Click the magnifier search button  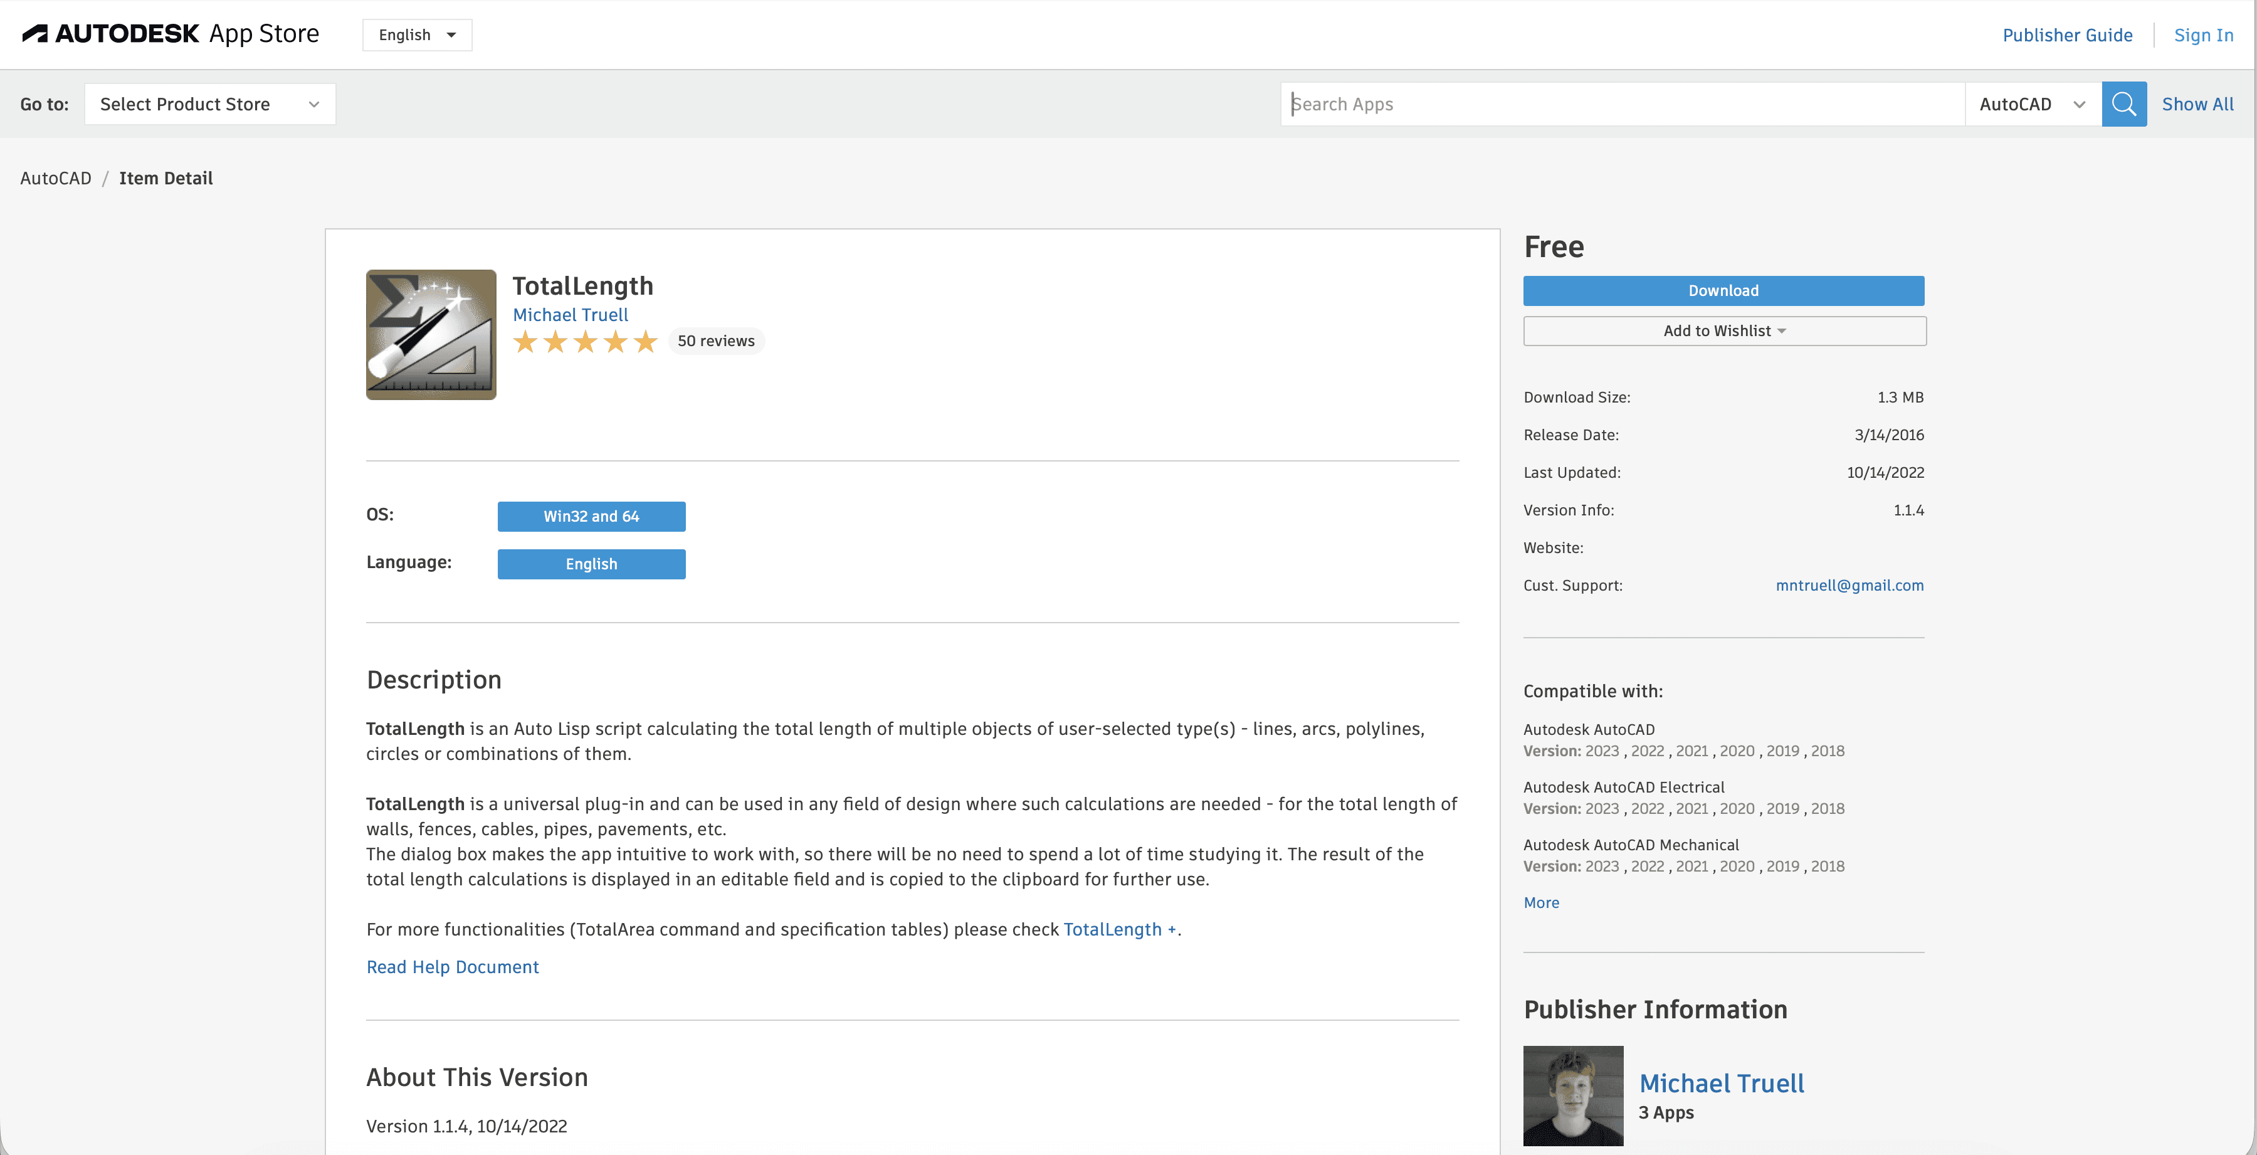[2123, 104]
